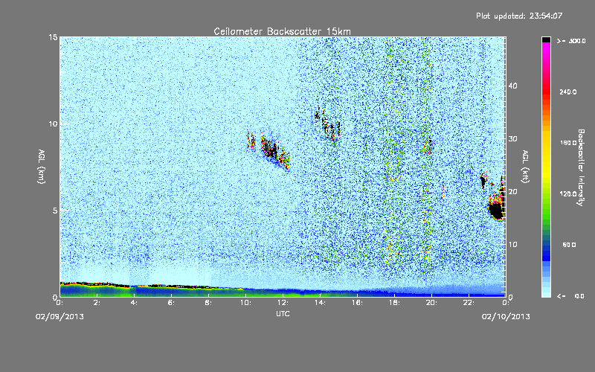Click the start date 02/09/2013 label
This screenshot has width=595, height=372.
coord(59,317)
